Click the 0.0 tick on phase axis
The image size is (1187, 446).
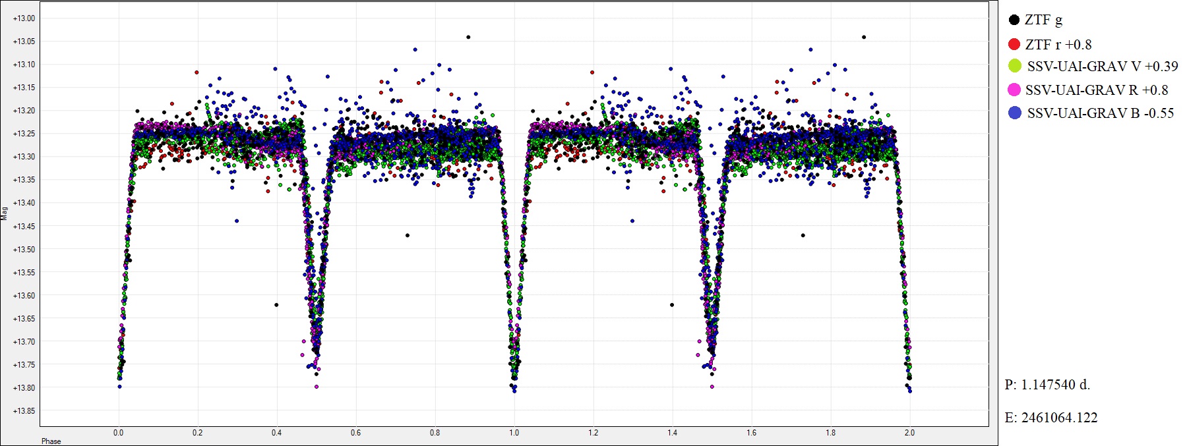point(118,433)
